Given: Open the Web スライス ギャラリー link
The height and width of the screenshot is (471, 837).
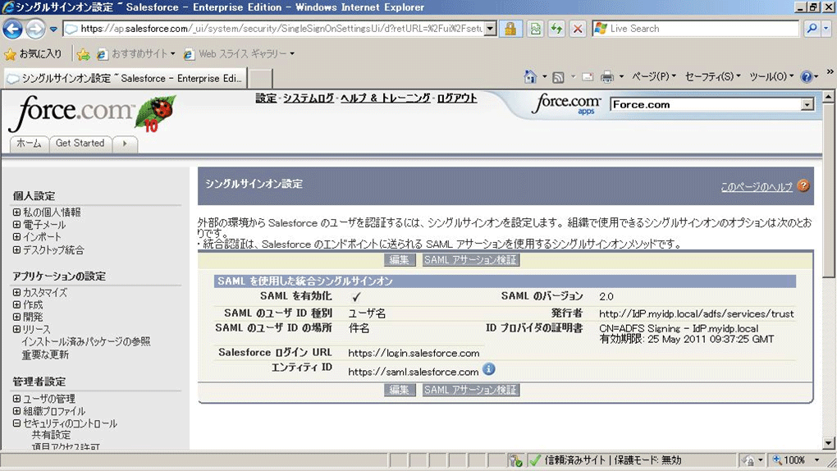Looking at the screenshot, I should tap(239, 54).
